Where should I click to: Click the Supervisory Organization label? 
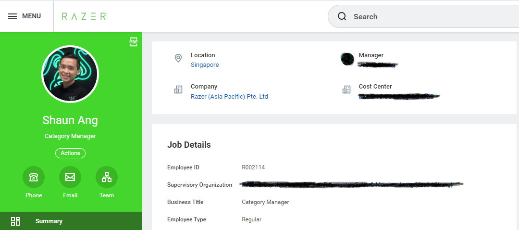coord(199,185)
